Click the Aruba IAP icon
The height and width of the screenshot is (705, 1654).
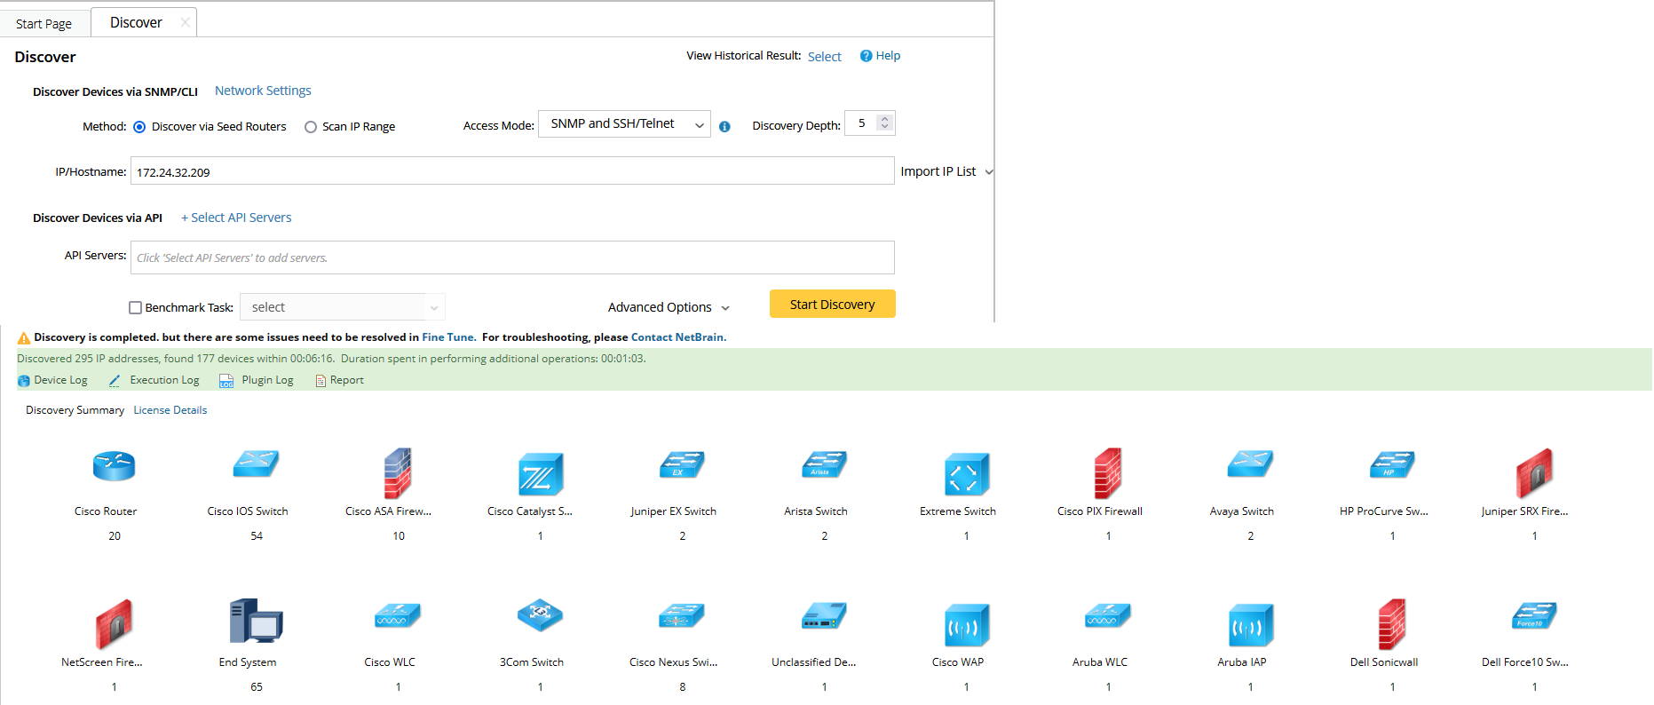pyautogui.click(x=1251, y=625)
